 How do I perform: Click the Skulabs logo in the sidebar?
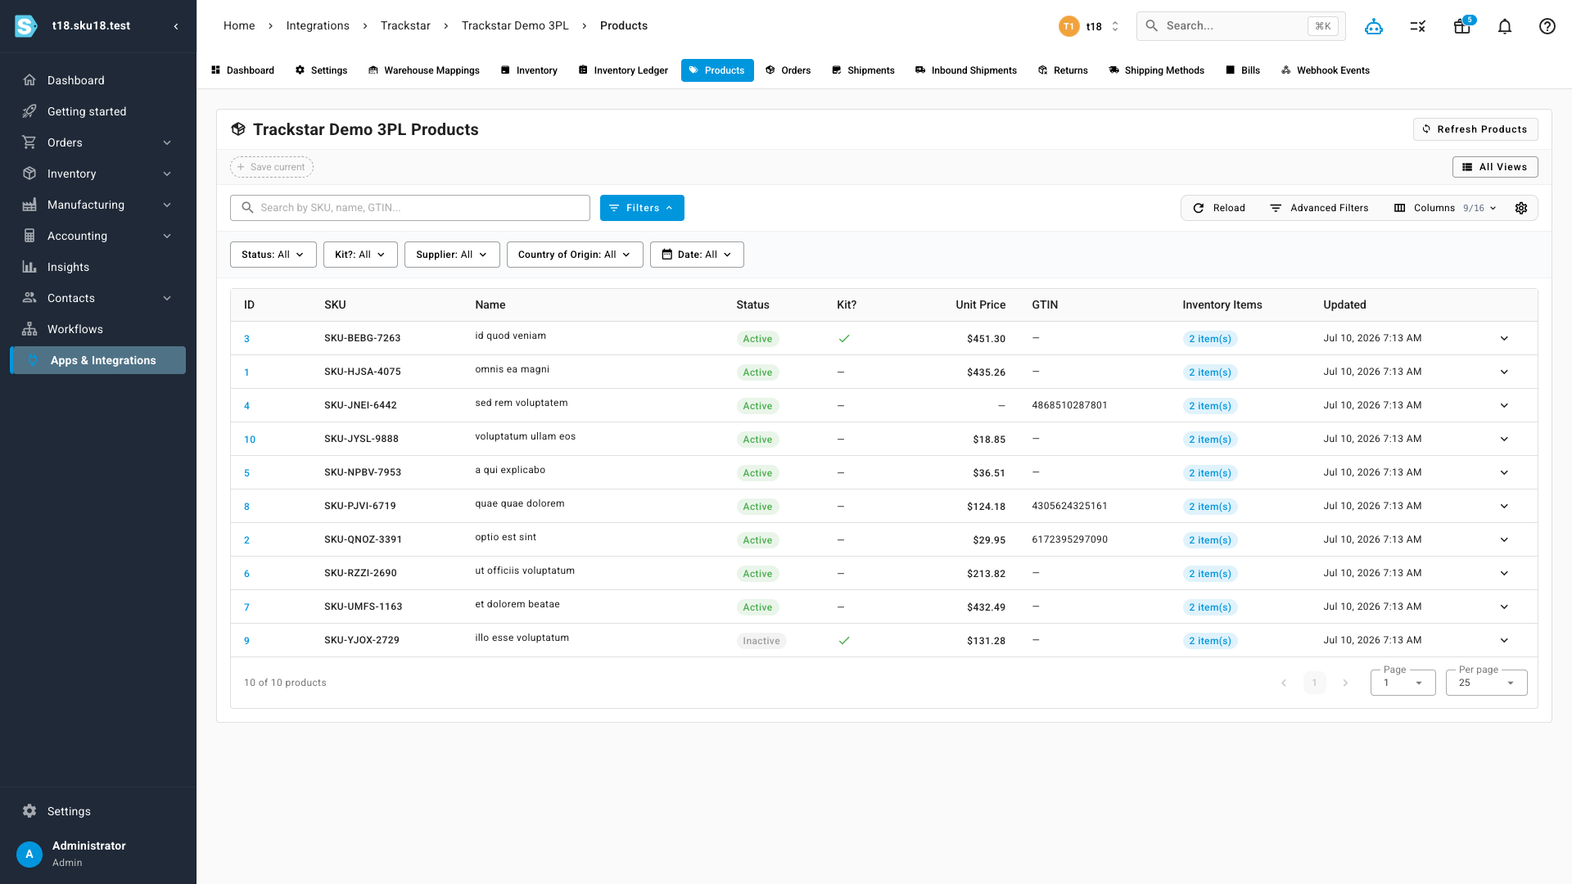point(26,26)
